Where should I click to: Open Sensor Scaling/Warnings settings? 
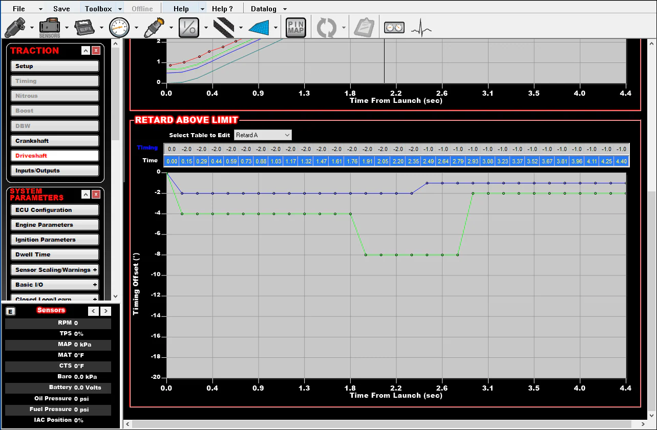tap(54, 269)
